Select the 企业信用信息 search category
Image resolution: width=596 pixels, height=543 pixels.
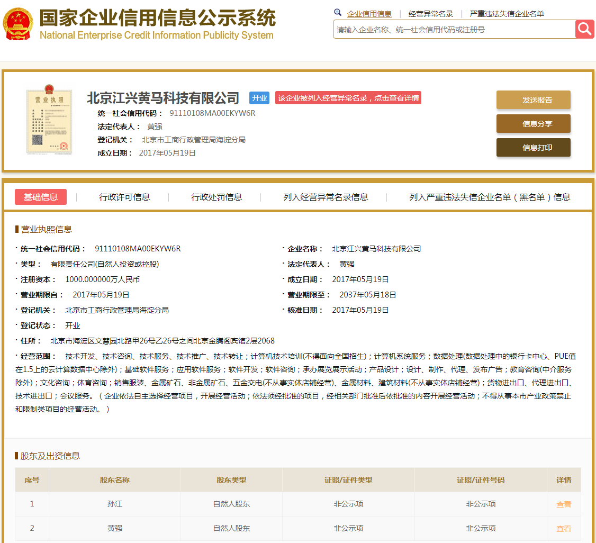[369, 14]
